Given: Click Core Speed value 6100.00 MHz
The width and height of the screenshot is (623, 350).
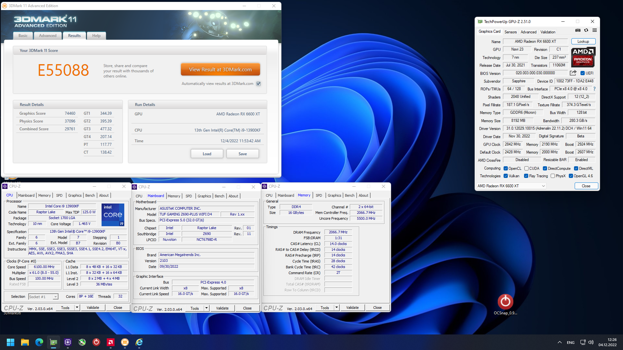Looking at the screenshot, I should [44, 267].
